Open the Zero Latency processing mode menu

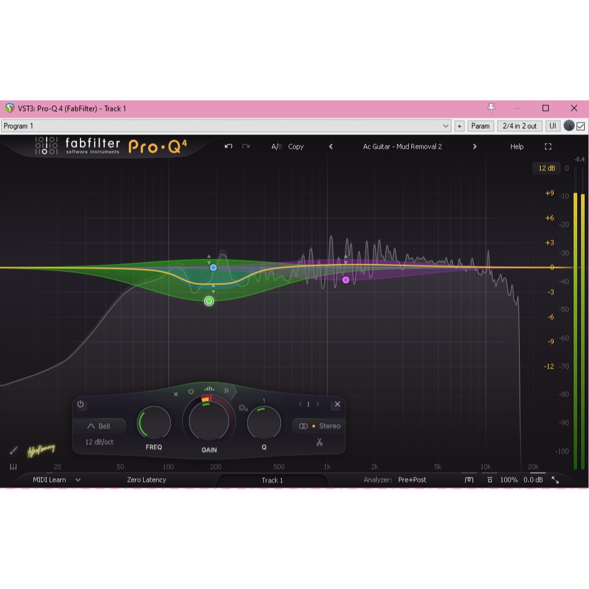tap(147, 480)
